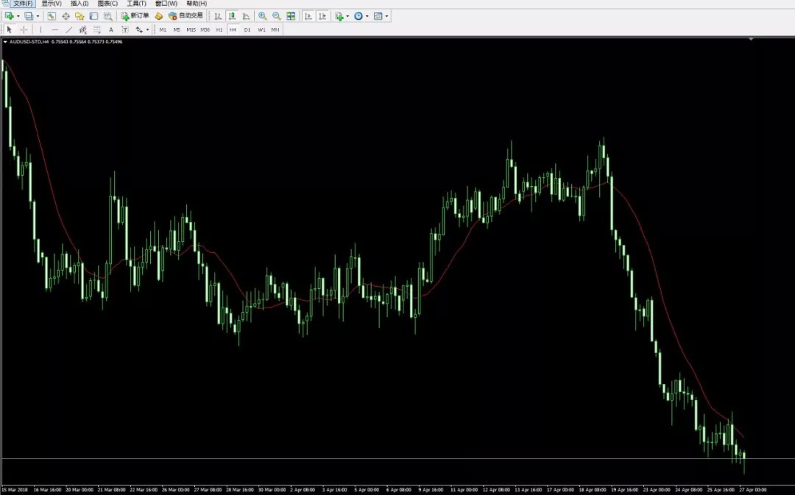Select the horizontal line drawing tool
This screenshot has width=795, height=495.
pyautogui.click(x=55, y=29)
